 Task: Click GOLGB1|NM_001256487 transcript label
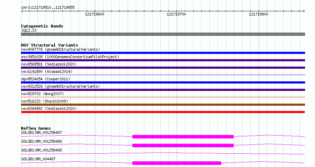pyautogui.click(x=41, y=132)
